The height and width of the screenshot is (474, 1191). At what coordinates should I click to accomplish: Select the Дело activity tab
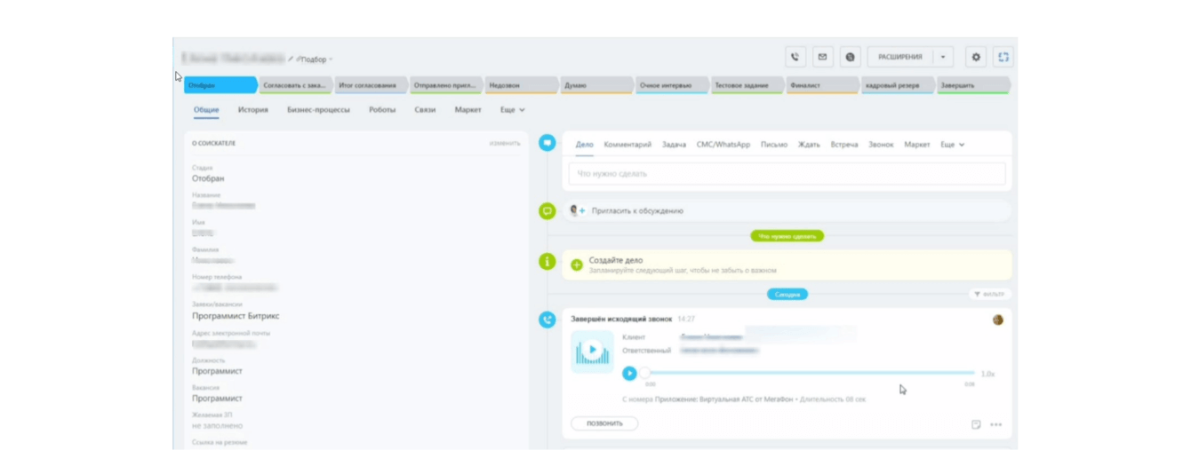[x=584, y=145]
